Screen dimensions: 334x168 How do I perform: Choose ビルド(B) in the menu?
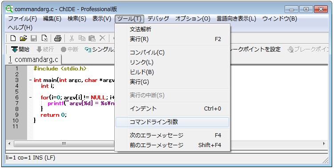(x=172, y=72)
